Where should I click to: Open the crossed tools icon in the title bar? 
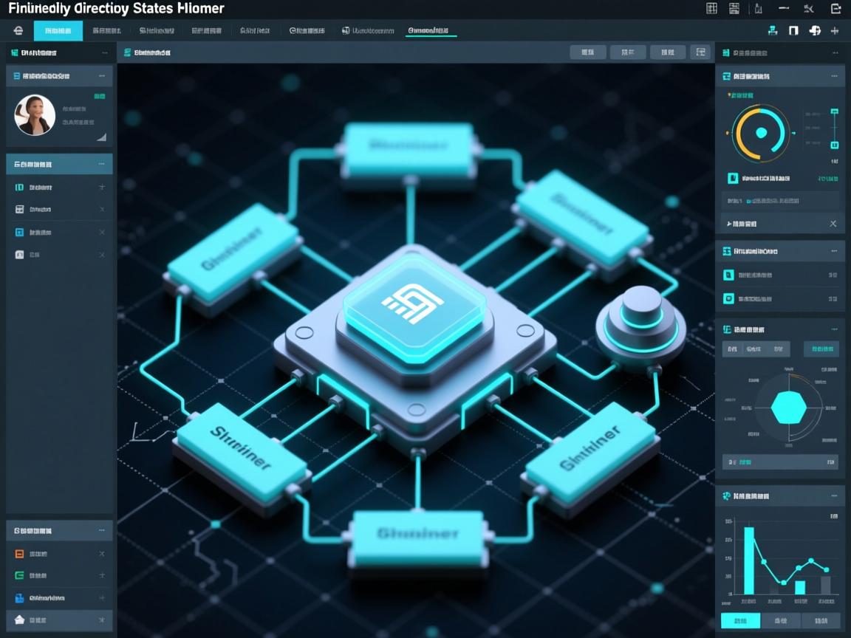809,8
